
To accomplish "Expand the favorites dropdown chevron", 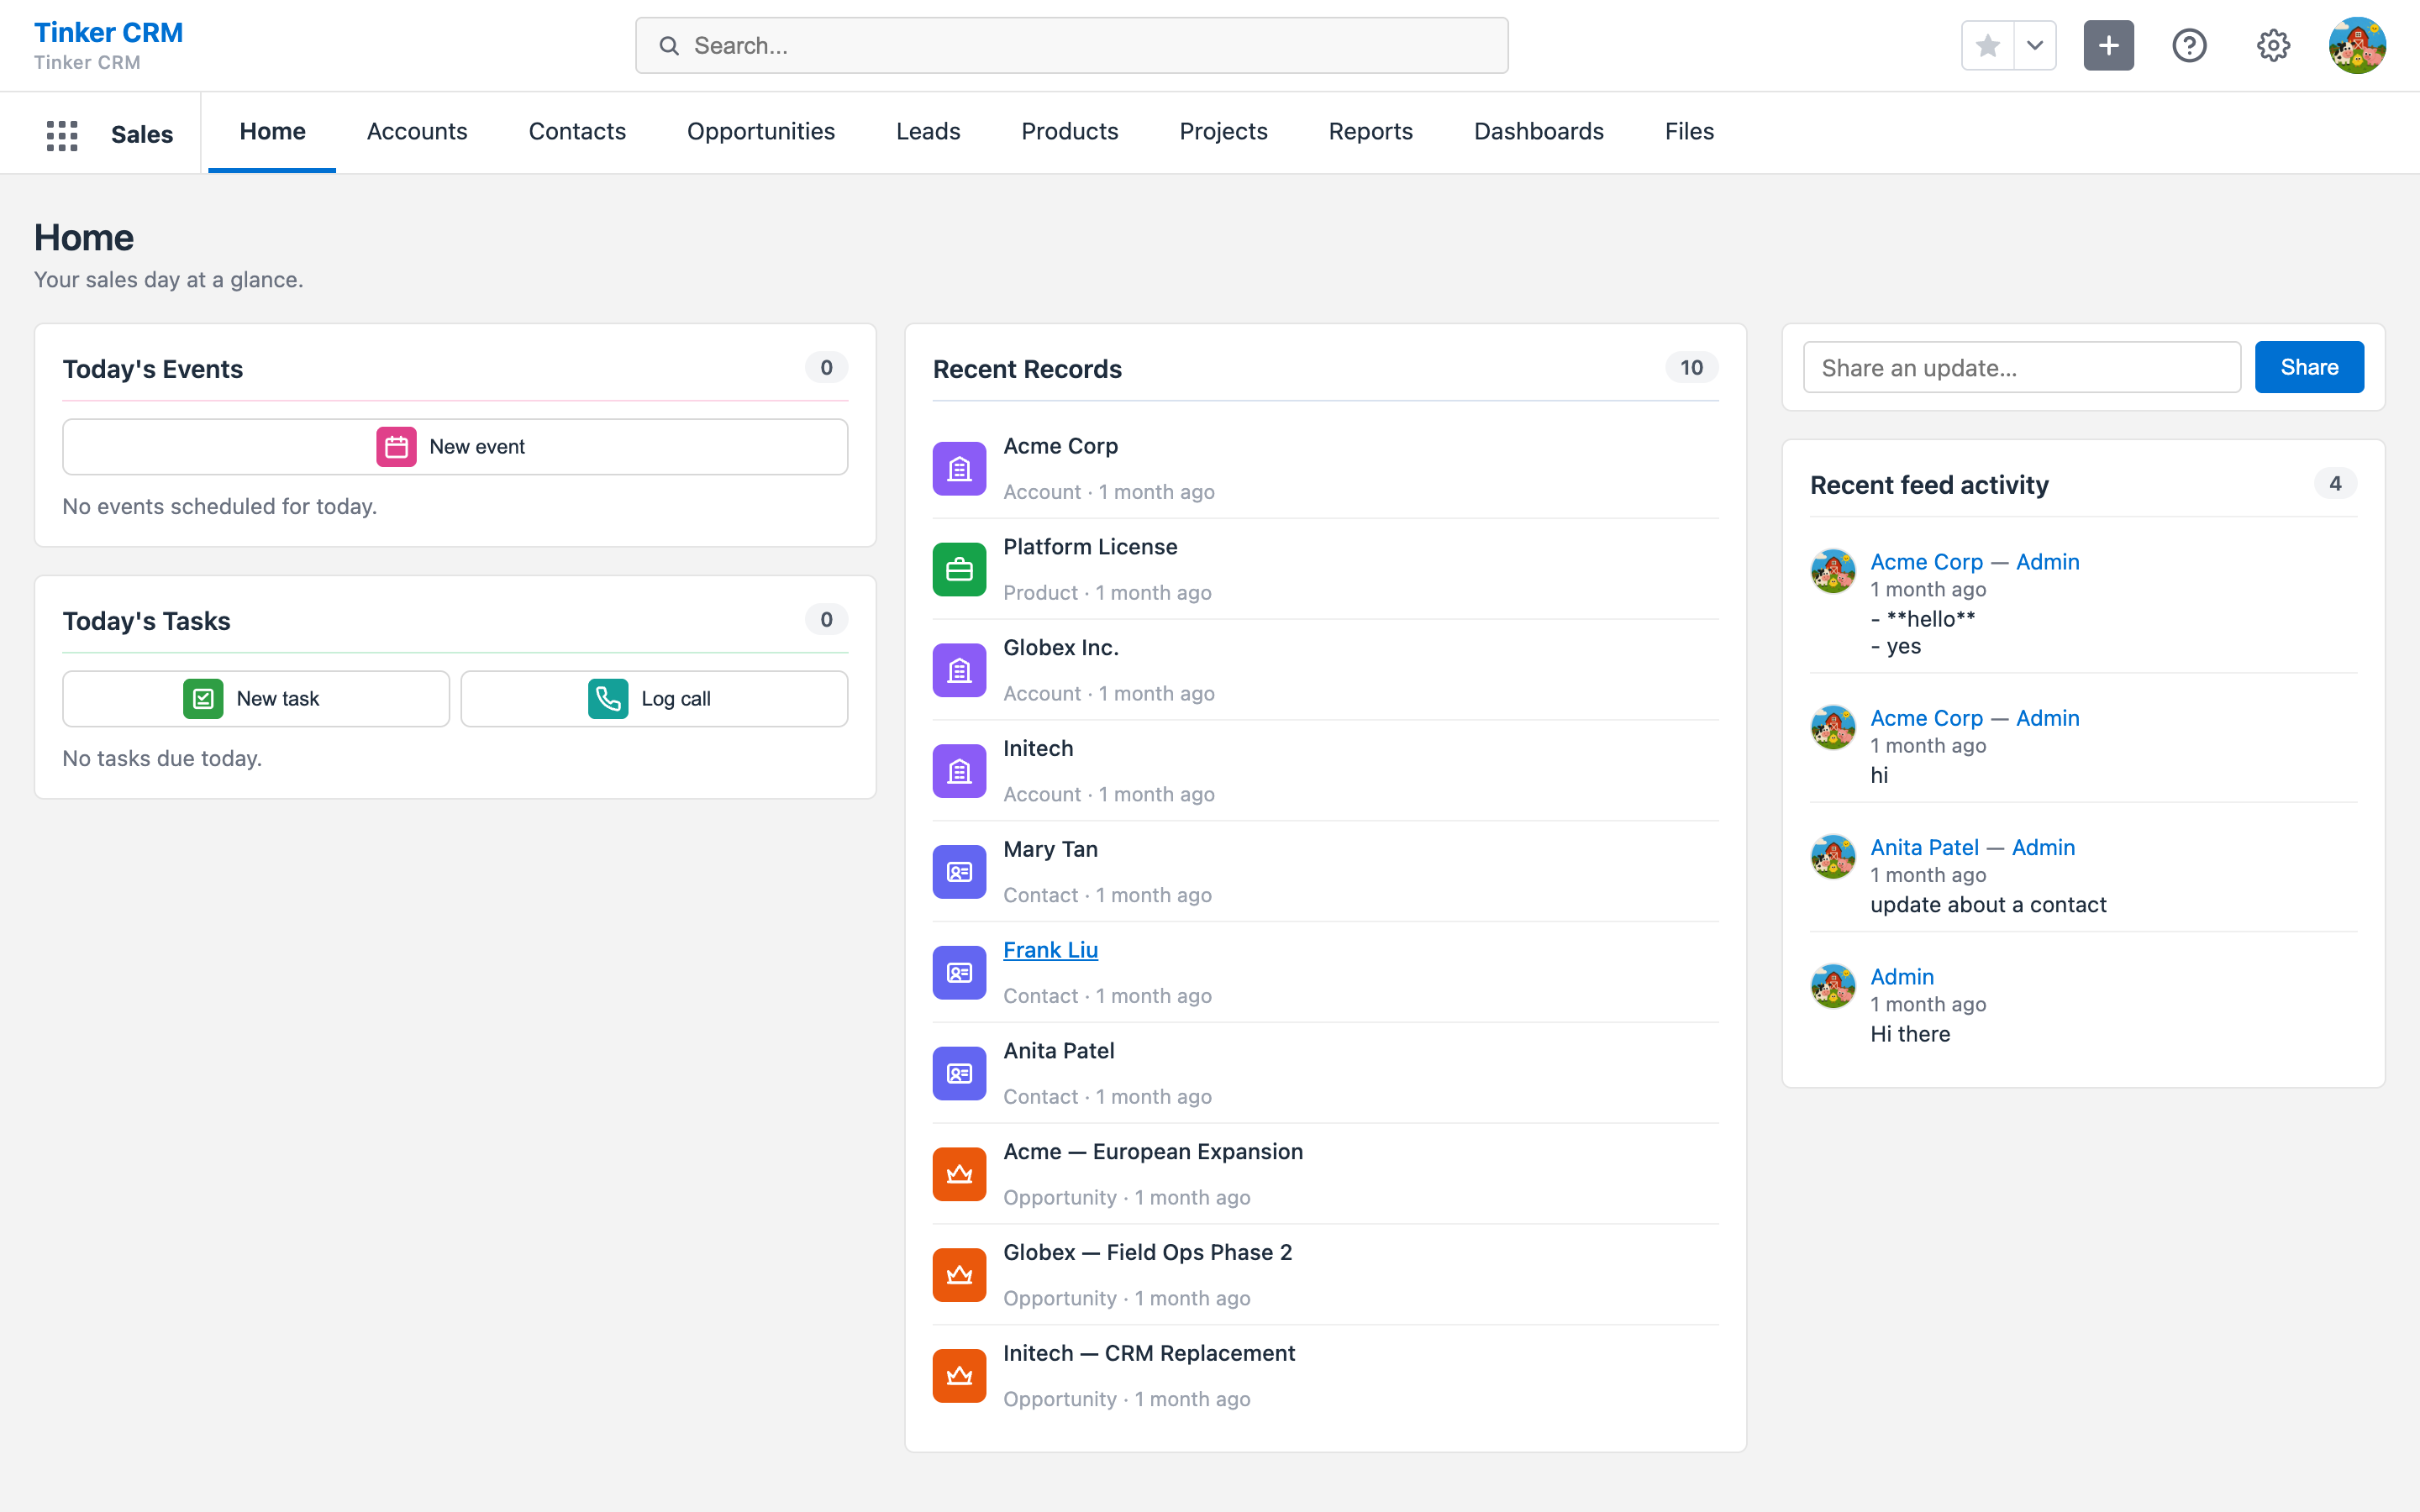I will click(x=2035, y=46).
